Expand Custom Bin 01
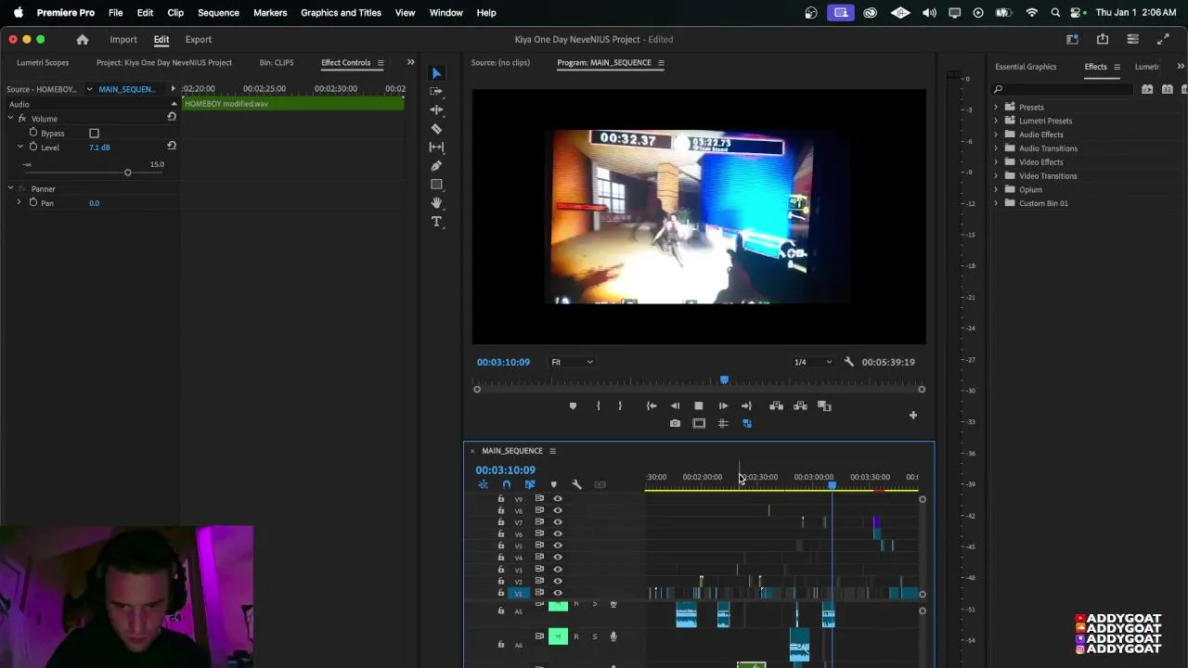The height and width of the screenshot is (668, 1188). click(x=997, y=203)
